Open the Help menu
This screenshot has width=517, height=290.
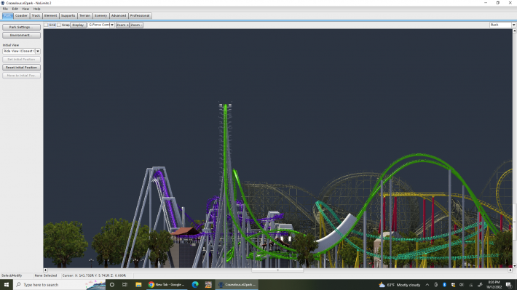[36, 9]
